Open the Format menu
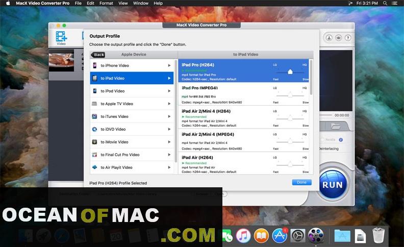The width and height of the screenshot is (404, 247). click(x=106, y=3)
